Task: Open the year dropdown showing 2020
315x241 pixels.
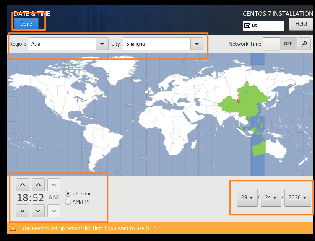Action: pyautogui.click(x=297, y=197)
